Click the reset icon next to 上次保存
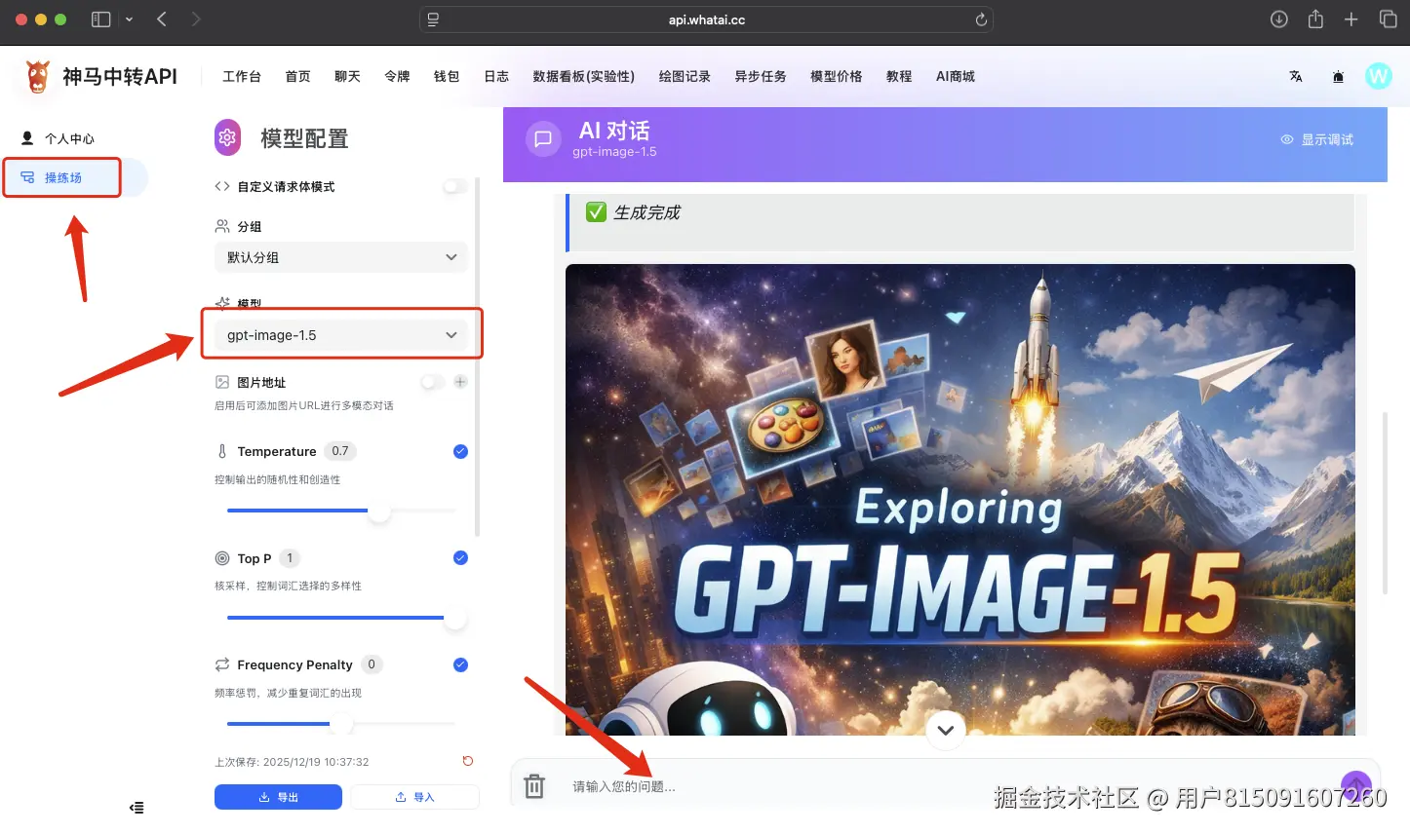Viewport: 1410px width, 834px height. [x=467, y=761]
